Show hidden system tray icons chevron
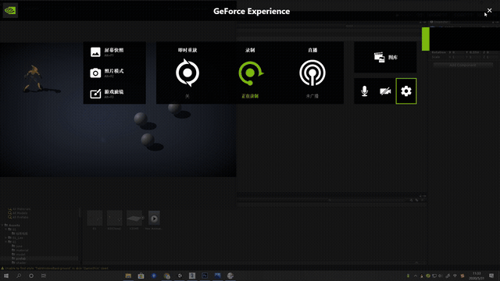The height and width of the screenshot is (281, 500). [x=415, y=276]
